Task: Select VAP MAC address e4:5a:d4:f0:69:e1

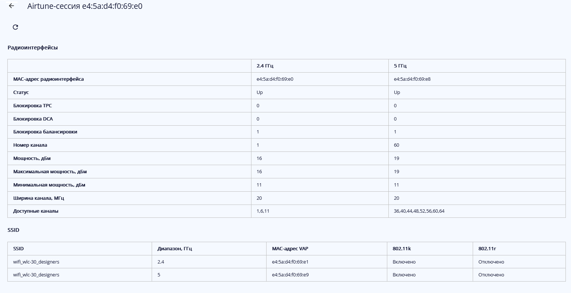Action: [290, 262]
